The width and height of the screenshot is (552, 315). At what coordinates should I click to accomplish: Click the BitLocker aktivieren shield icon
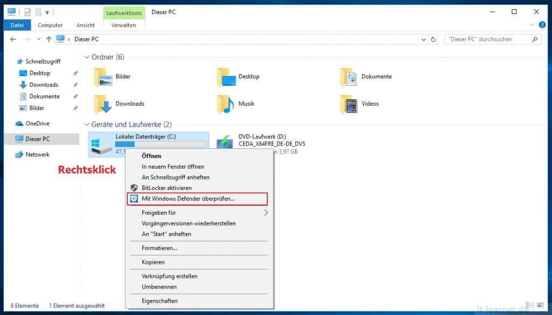134,188
